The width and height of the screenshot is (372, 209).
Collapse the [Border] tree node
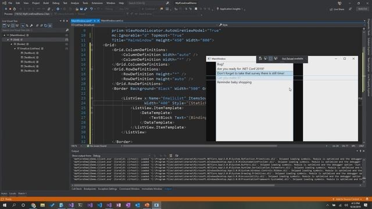12,44
